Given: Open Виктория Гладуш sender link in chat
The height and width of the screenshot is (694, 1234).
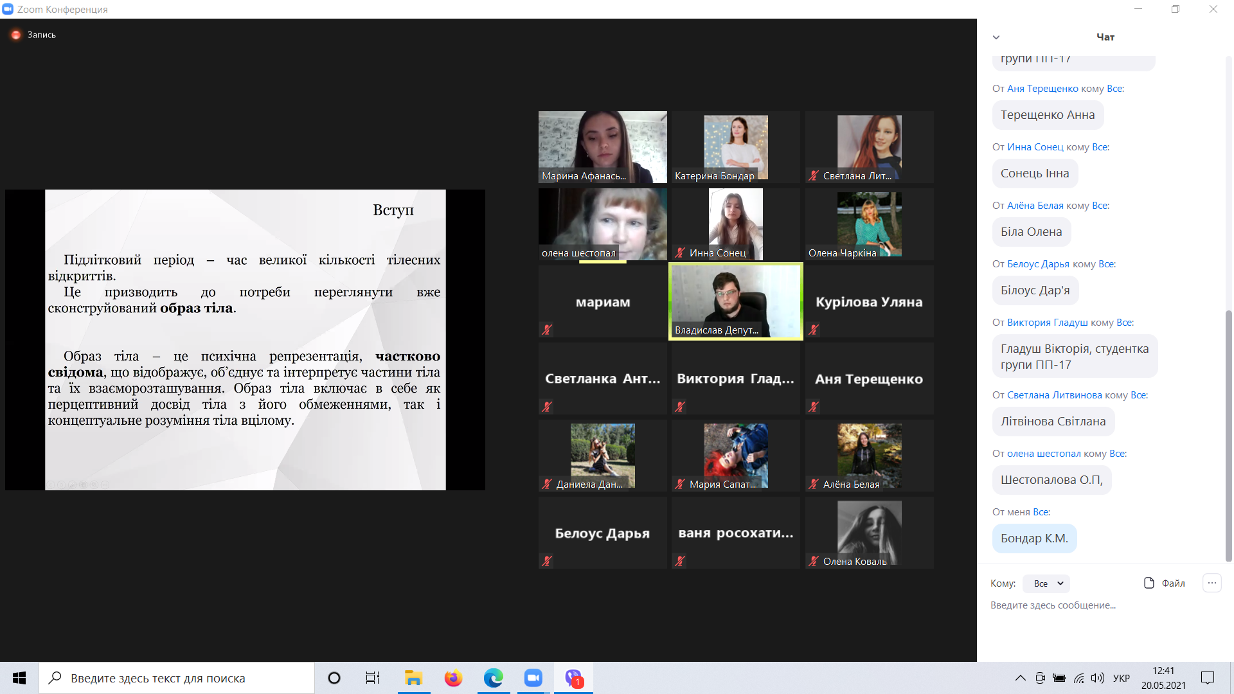Looking at the screenshot, I should click(1047, 323).
